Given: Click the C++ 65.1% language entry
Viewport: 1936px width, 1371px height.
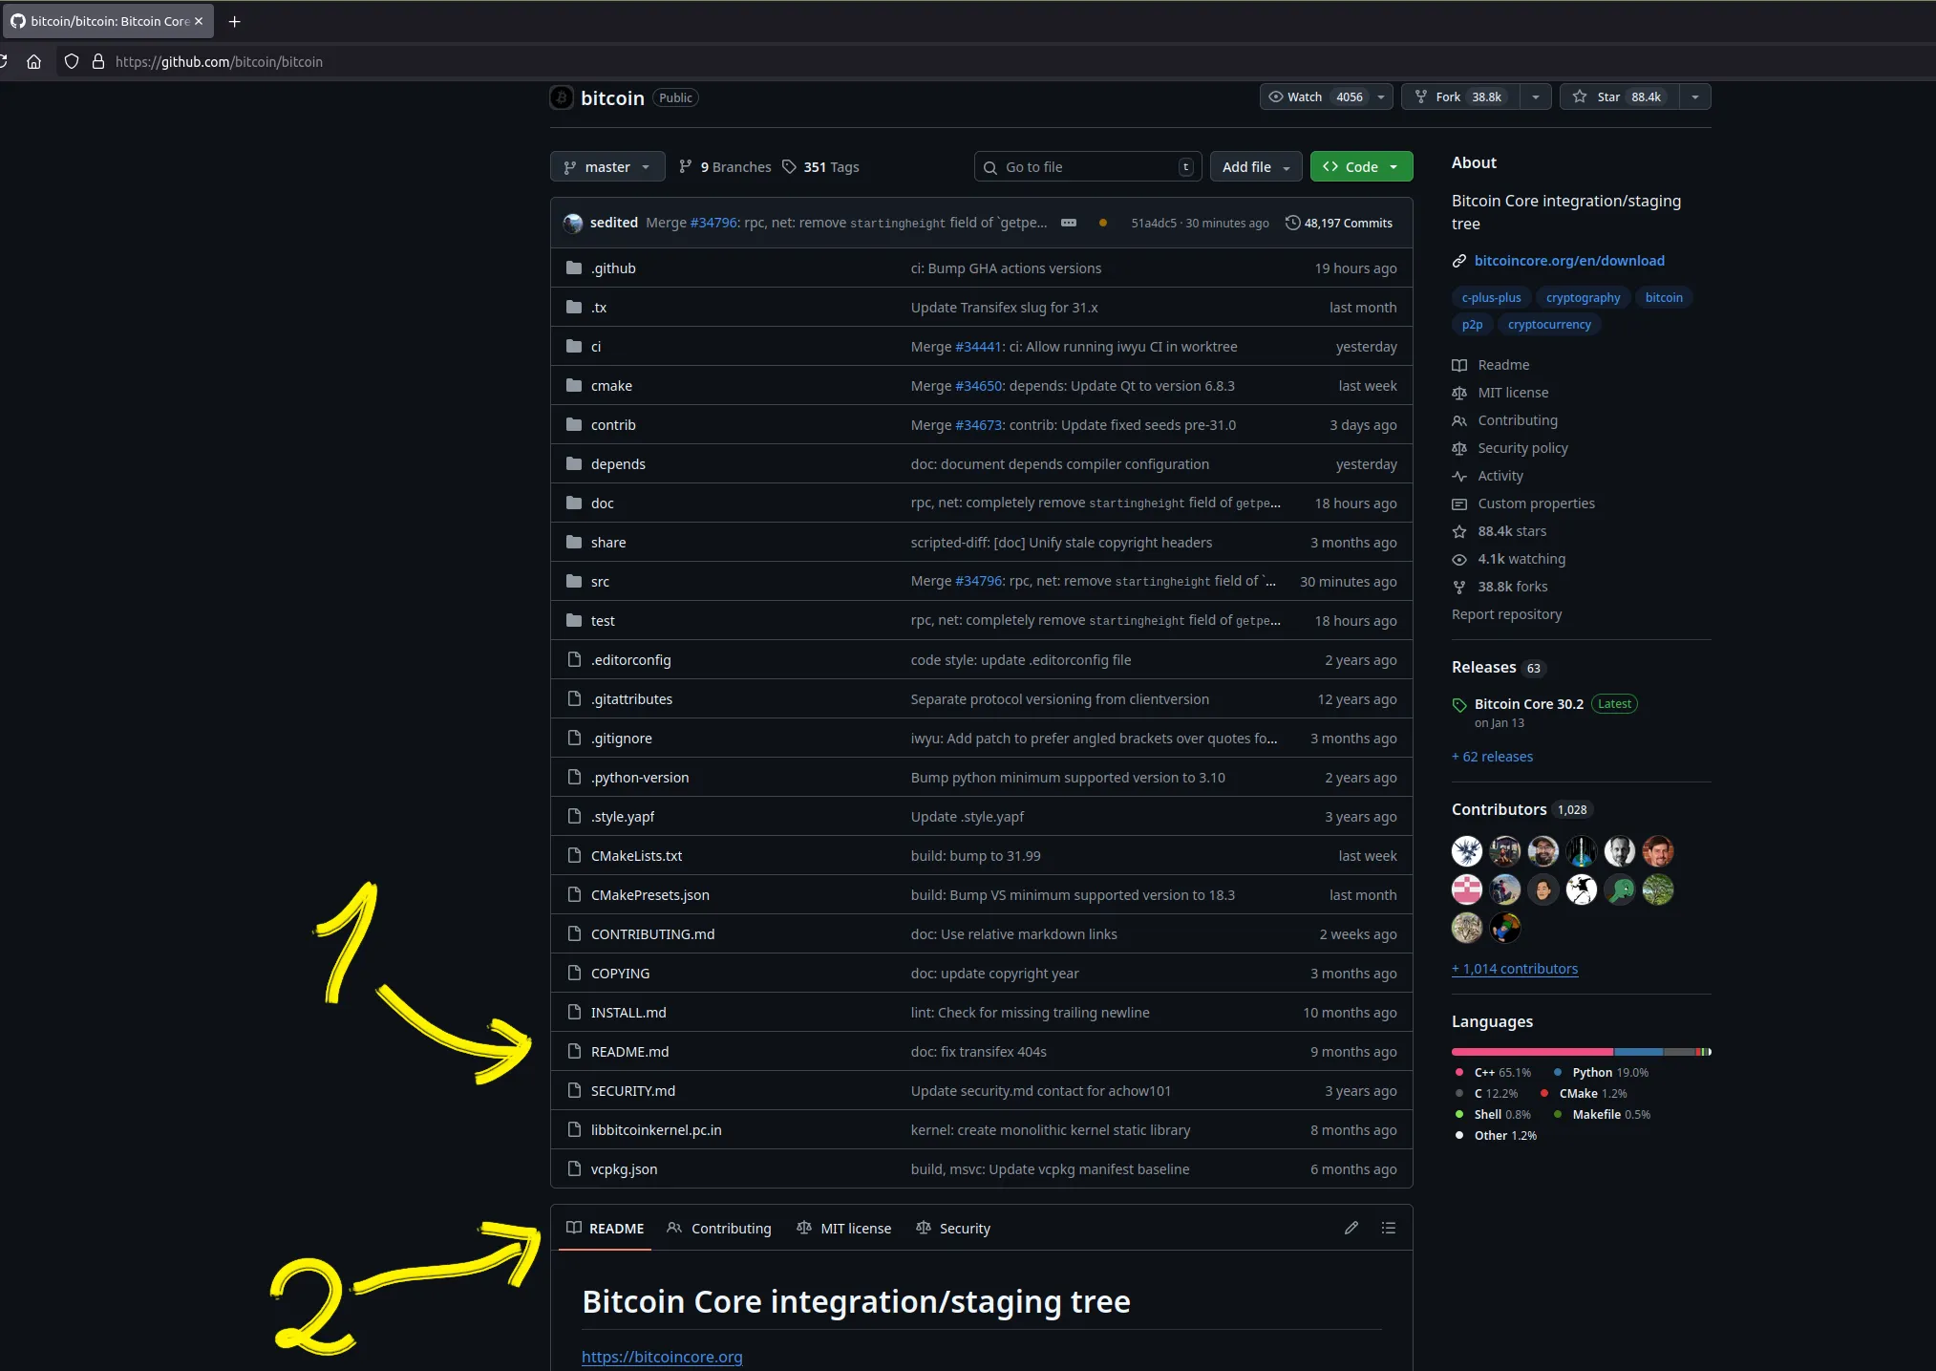Looking at the screenshot, I should point(1493,1073).
